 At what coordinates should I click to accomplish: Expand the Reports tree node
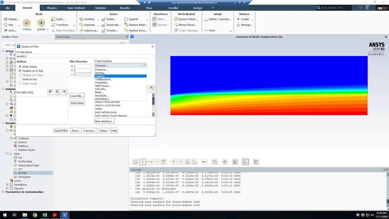point(7,189)
